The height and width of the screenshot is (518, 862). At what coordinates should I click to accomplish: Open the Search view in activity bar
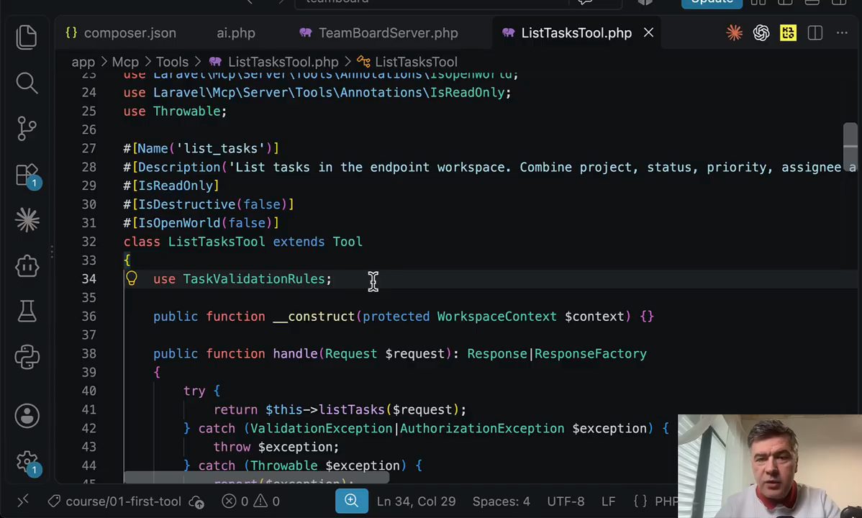tap(27, 83)
